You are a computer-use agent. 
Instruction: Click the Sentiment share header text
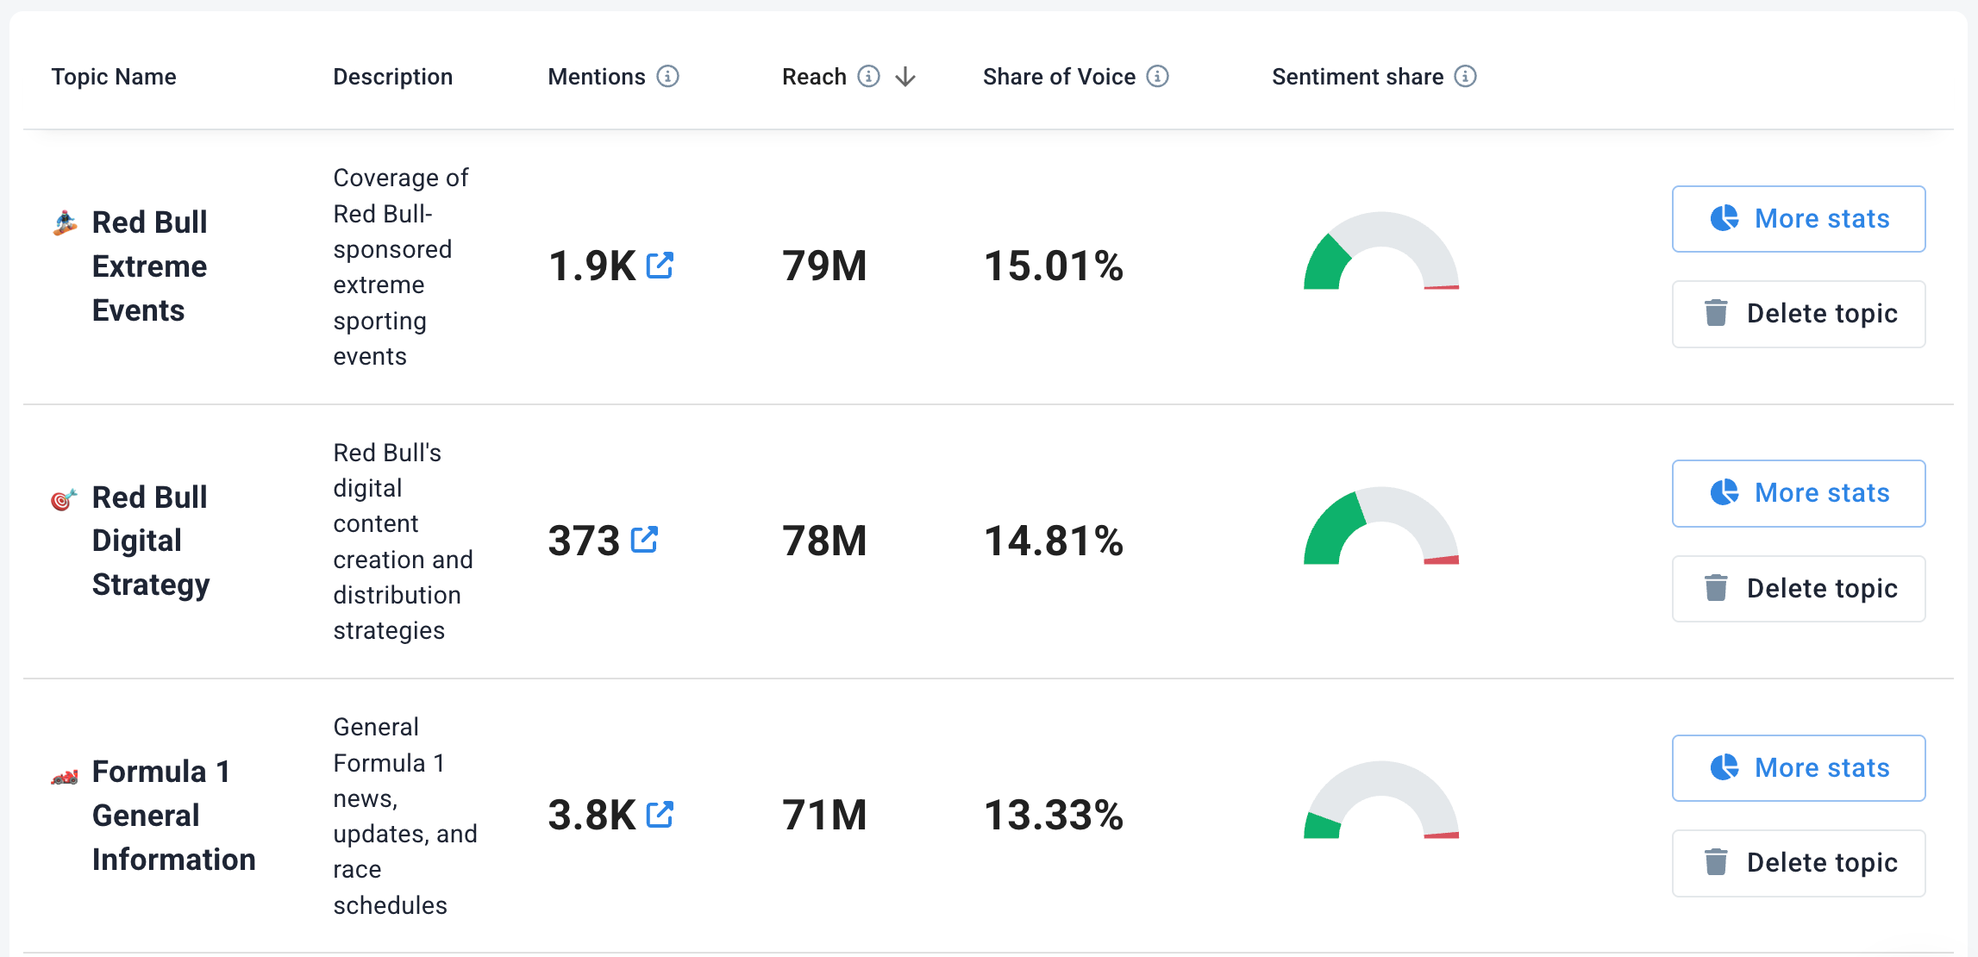[1357, 77]
